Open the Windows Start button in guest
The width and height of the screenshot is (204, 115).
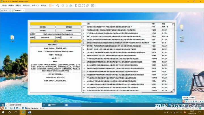pos(3,104)
